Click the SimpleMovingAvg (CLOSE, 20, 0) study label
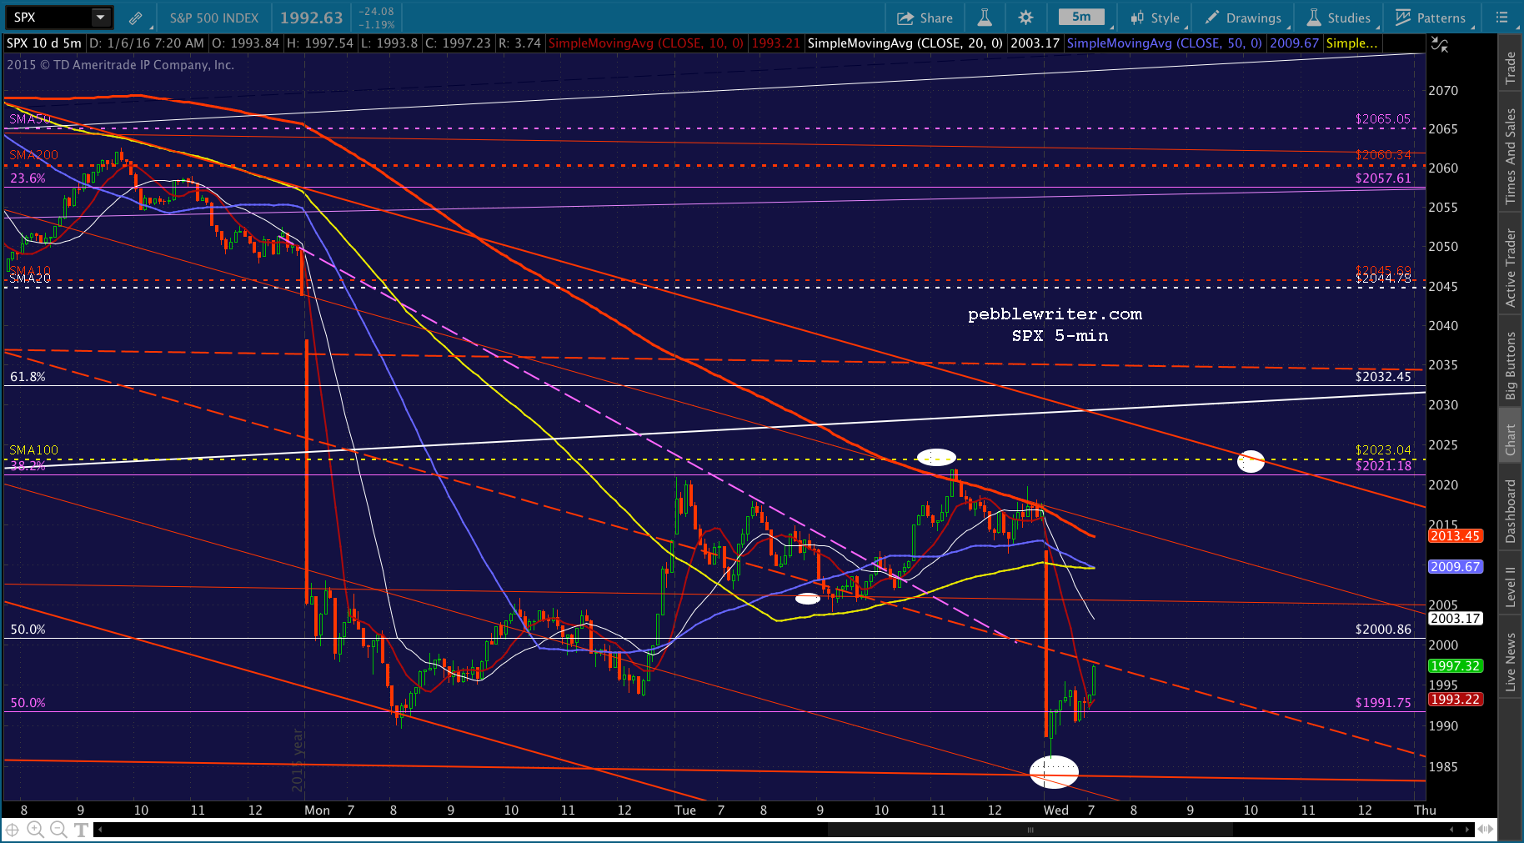The width and height of the screenshot is (1524, 843). point(905,43)
